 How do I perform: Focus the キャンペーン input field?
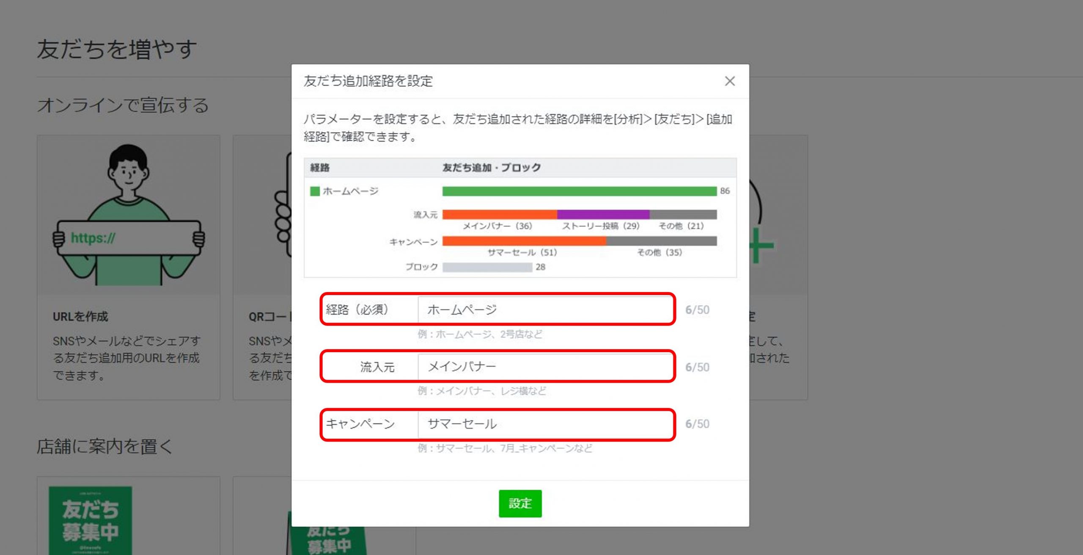point(545,424)
